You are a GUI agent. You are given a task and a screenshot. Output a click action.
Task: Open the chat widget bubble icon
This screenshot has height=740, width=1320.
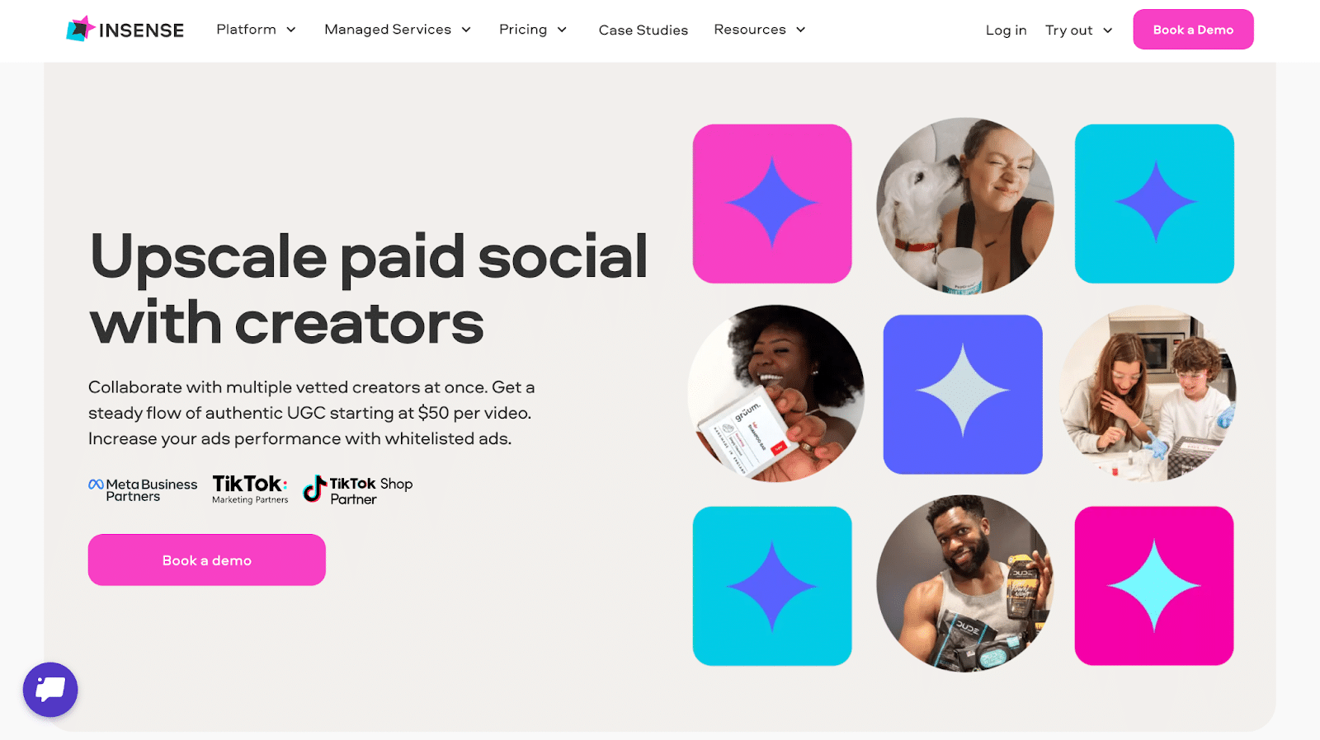coord(50,690)
